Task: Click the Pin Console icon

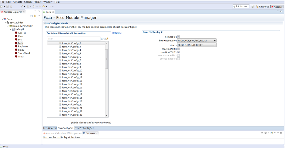Action: coord(262,133)
